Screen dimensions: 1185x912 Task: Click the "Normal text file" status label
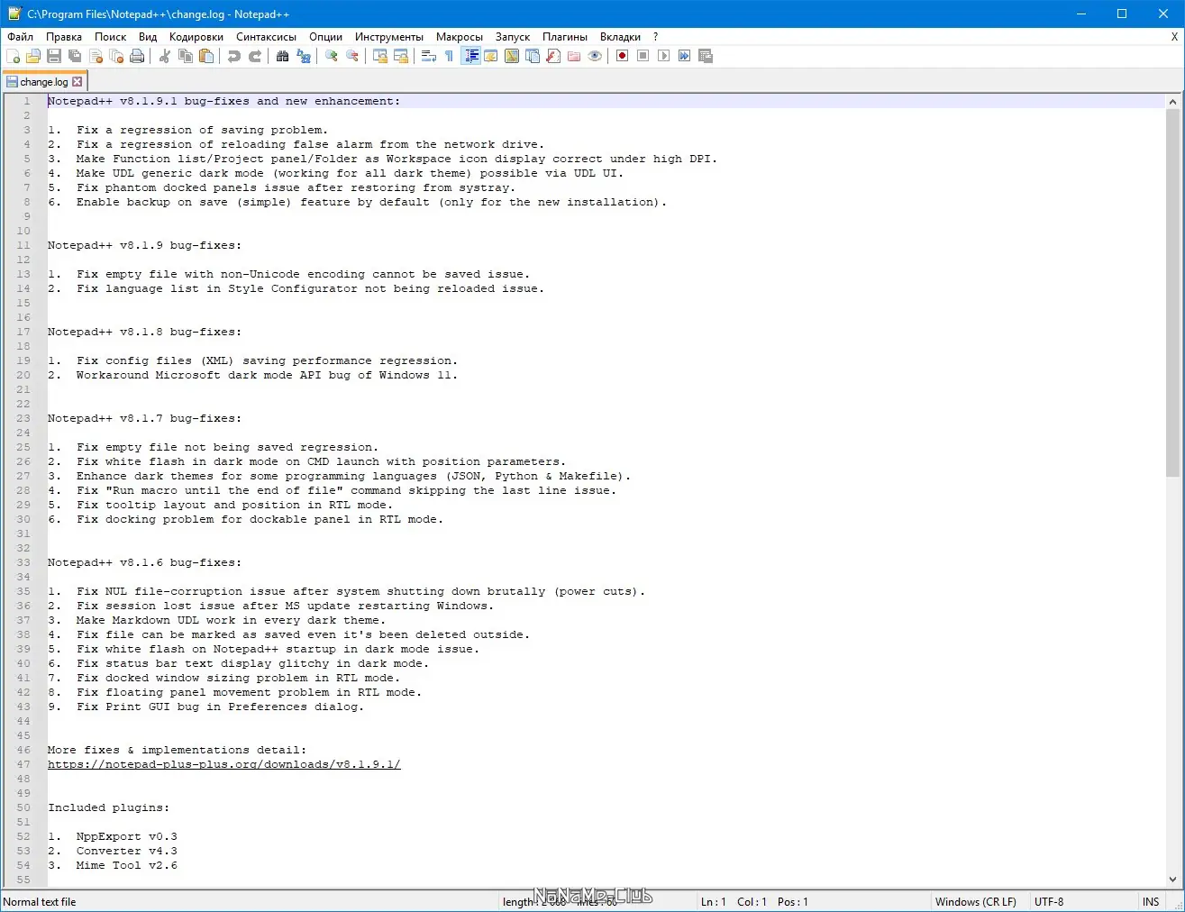coord(40,902)
